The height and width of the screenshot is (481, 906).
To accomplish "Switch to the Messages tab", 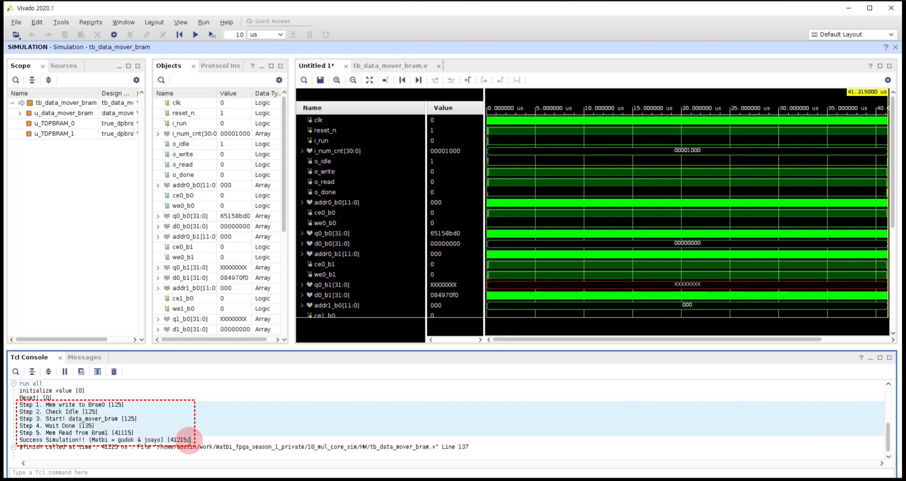I will 84,357.
